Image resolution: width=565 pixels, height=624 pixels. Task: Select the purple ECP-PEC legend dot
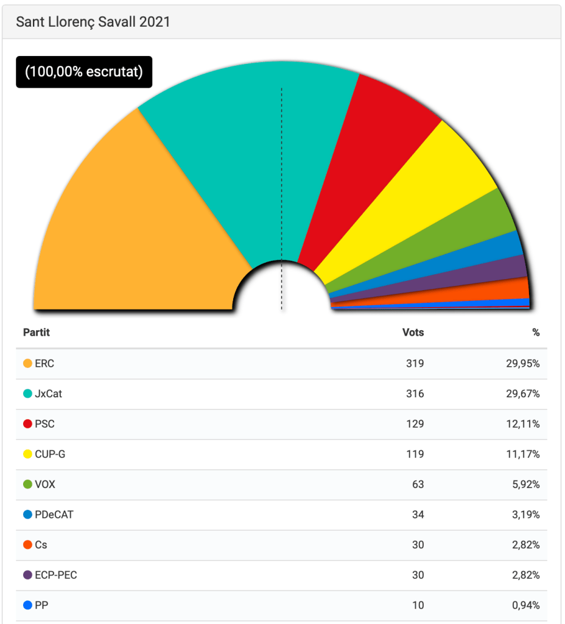27,575
